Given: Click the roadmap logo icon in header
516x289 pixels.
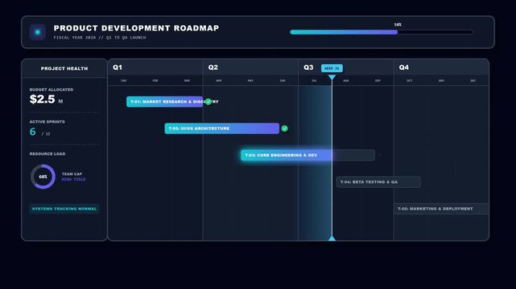Looking at the screenshot, I should pyautogui.click(x=38, y=32).
